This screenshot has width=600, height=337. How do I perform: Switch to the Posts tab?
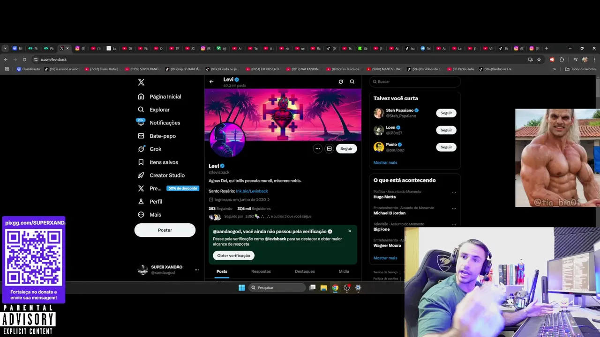click(x=222, y=271)
